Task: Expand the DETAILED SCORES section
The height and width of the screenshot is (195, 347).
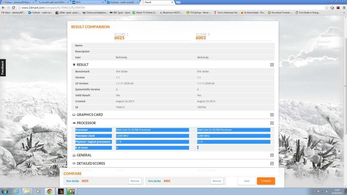Action: pyautogui.click(x=272, y=164)
